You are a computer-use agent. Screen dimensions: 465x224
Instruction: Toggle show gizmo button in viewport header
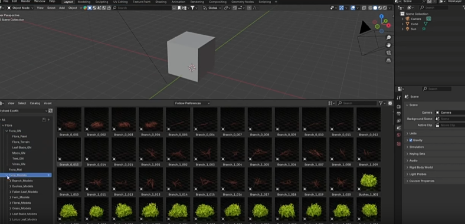point(341,8)
